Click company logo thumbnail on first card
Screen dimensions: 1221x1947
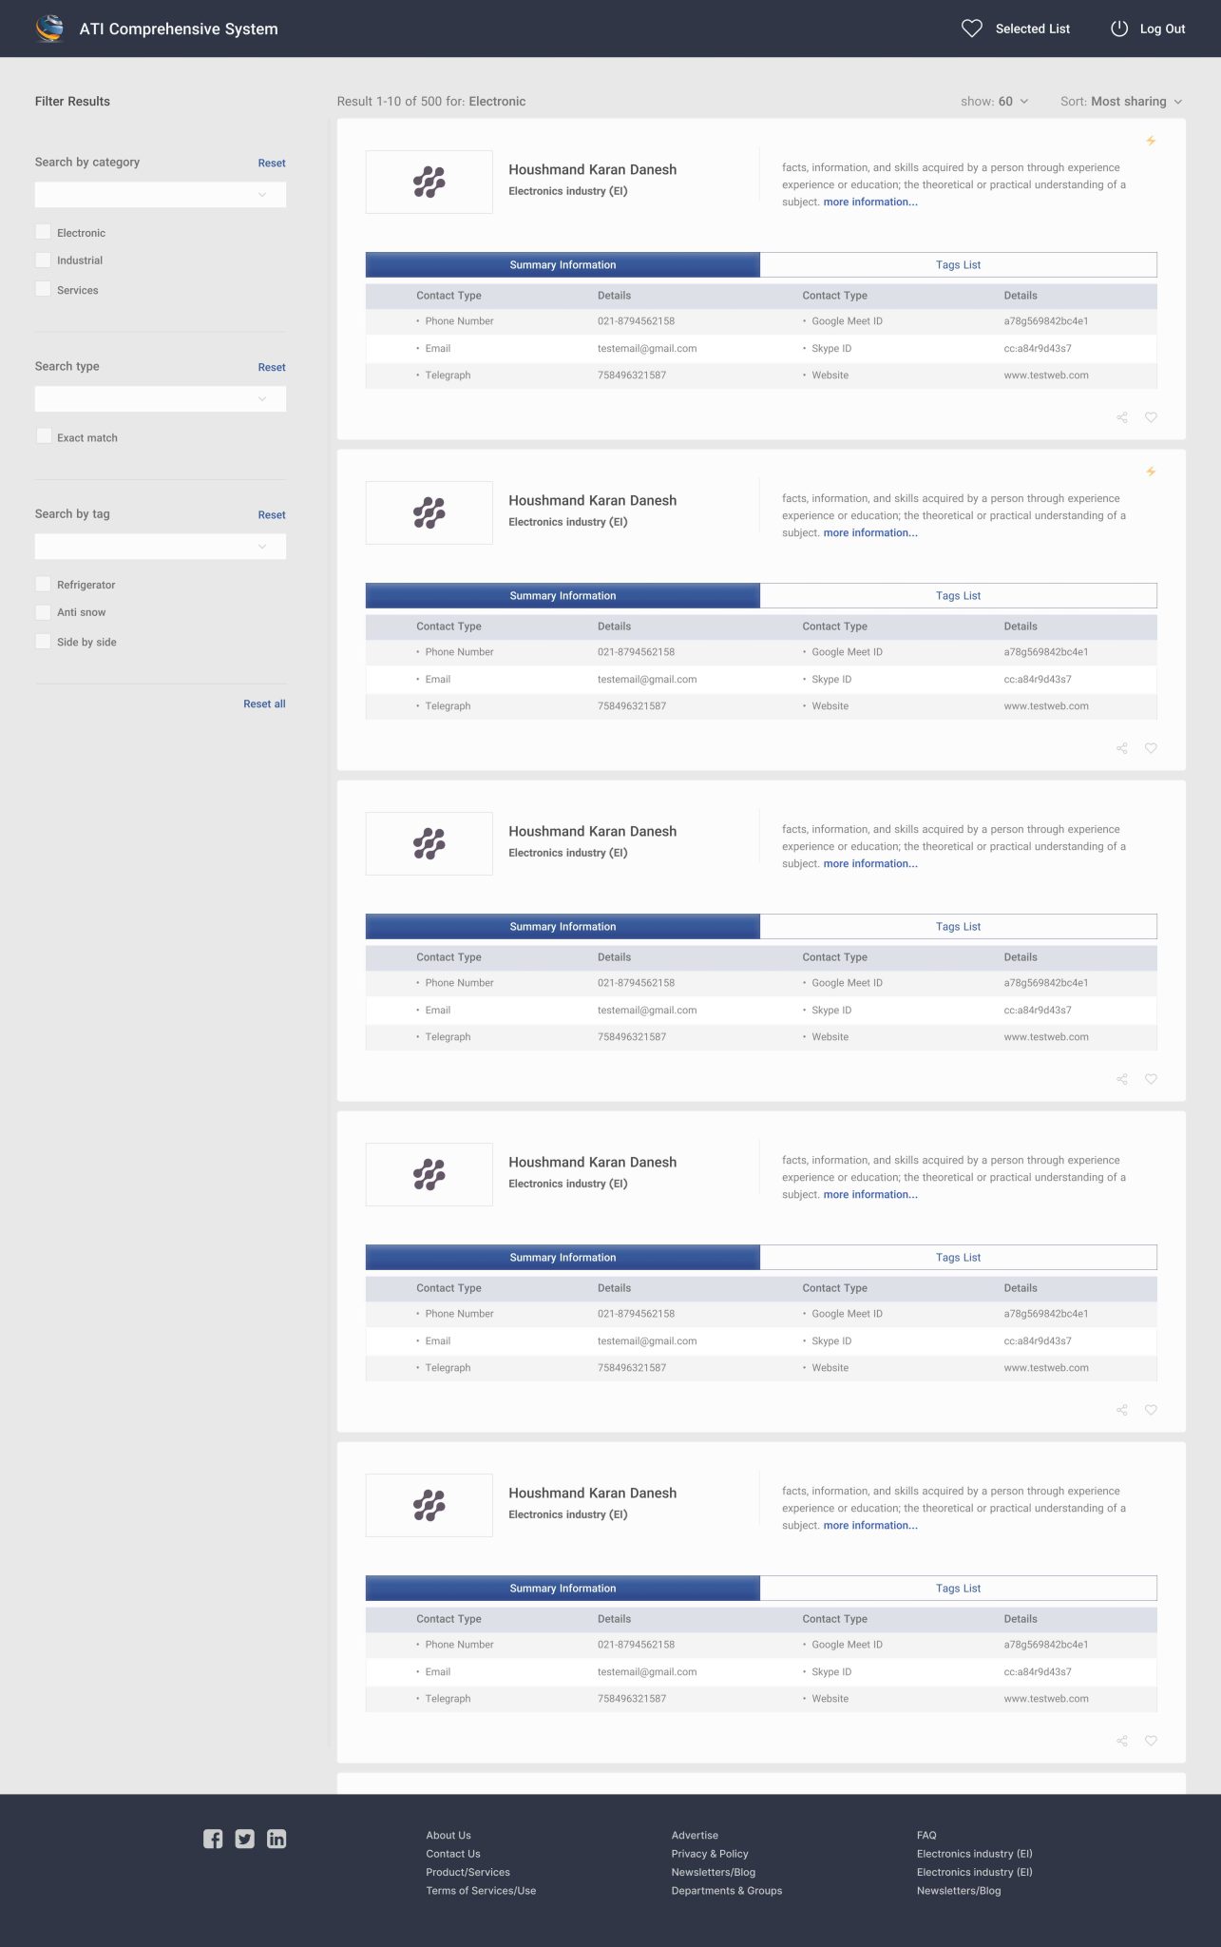coord(429,182)
